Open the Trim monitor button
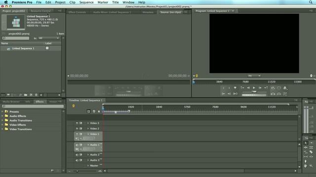The width and height of the screenshot is (316, 177). (x=285, y=94)
